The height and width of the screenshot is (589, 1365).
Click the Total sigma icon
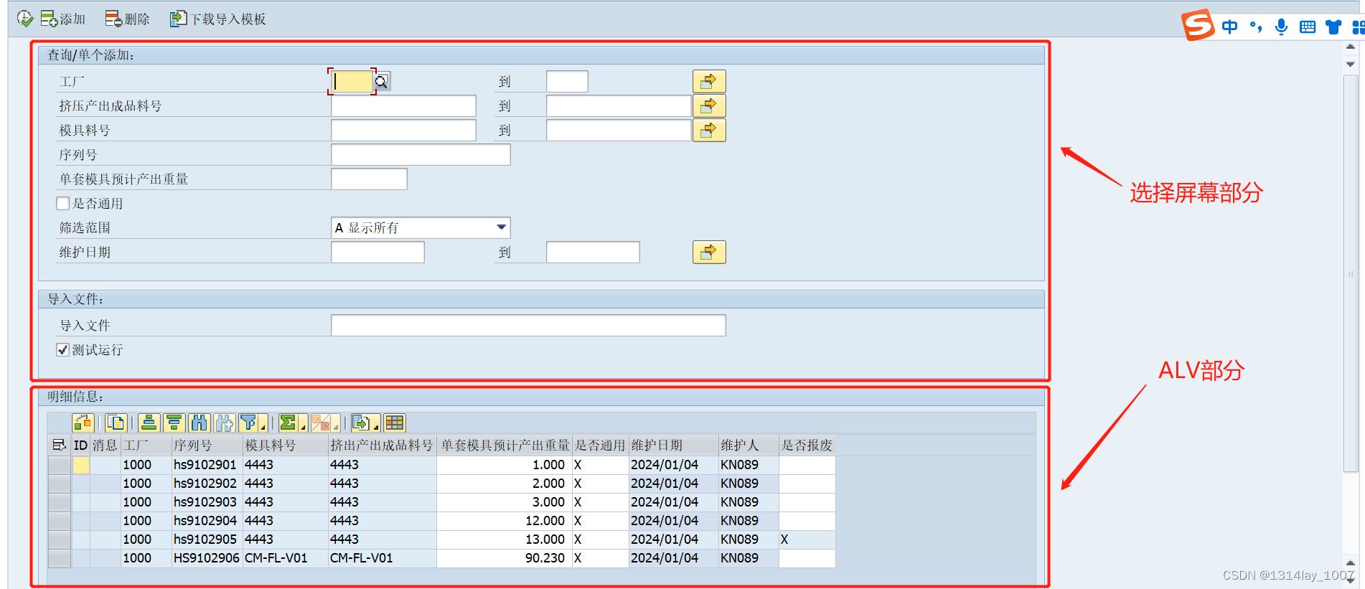tap(288, 423)
